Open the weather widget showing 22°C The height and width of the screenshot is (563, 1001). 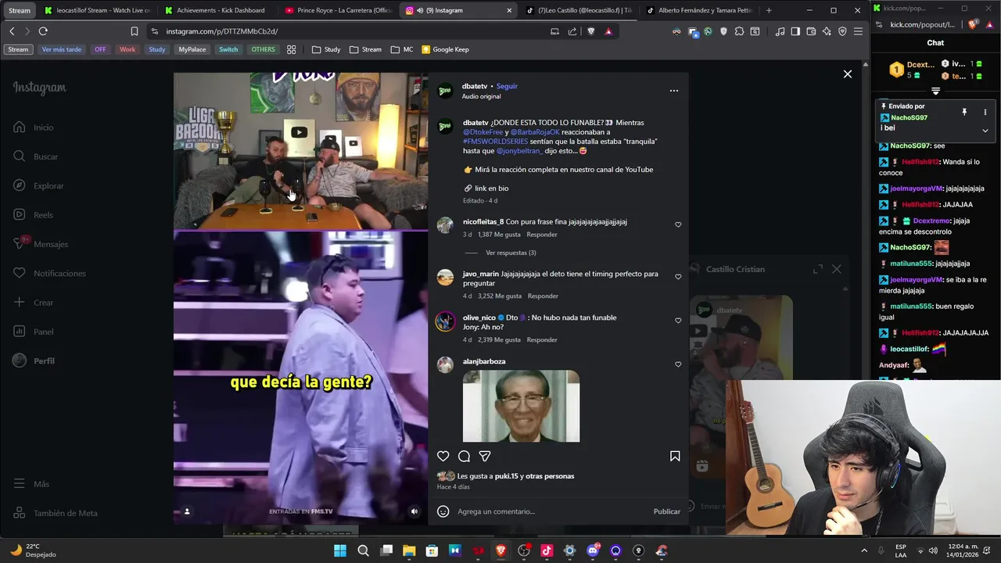[x=34, y=550]
